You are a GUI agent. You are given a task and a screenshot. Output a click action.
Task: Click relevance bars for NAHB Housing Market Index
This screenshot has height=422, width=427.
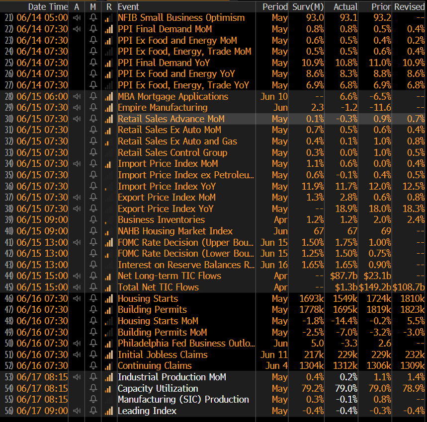point(109,231)
